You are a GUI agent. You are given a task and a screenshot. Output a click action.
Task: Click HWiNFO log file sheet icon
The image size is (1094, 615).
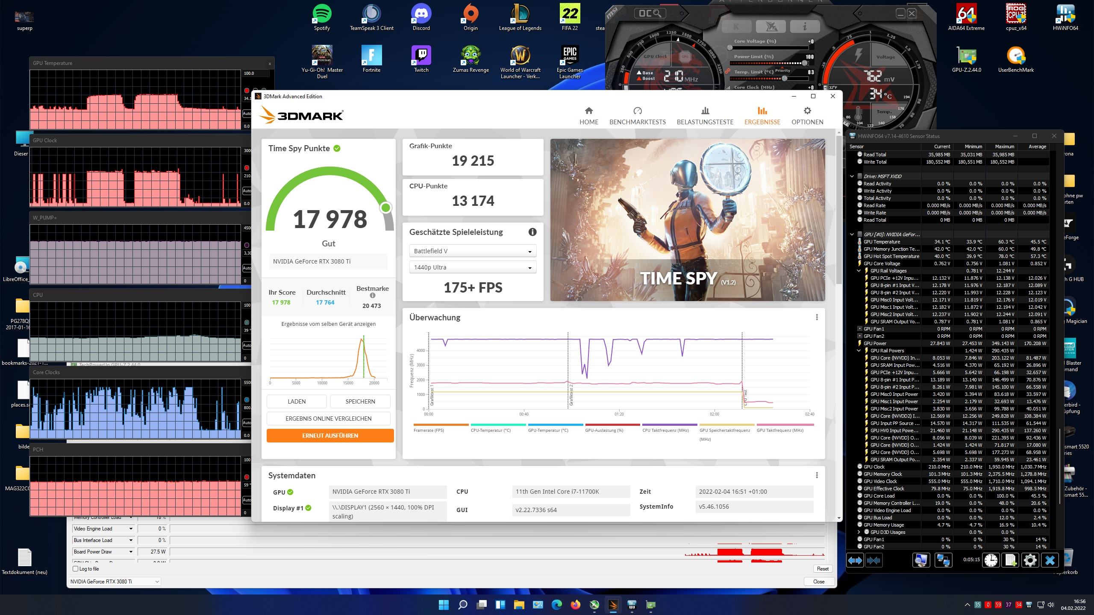[1011, 560]
